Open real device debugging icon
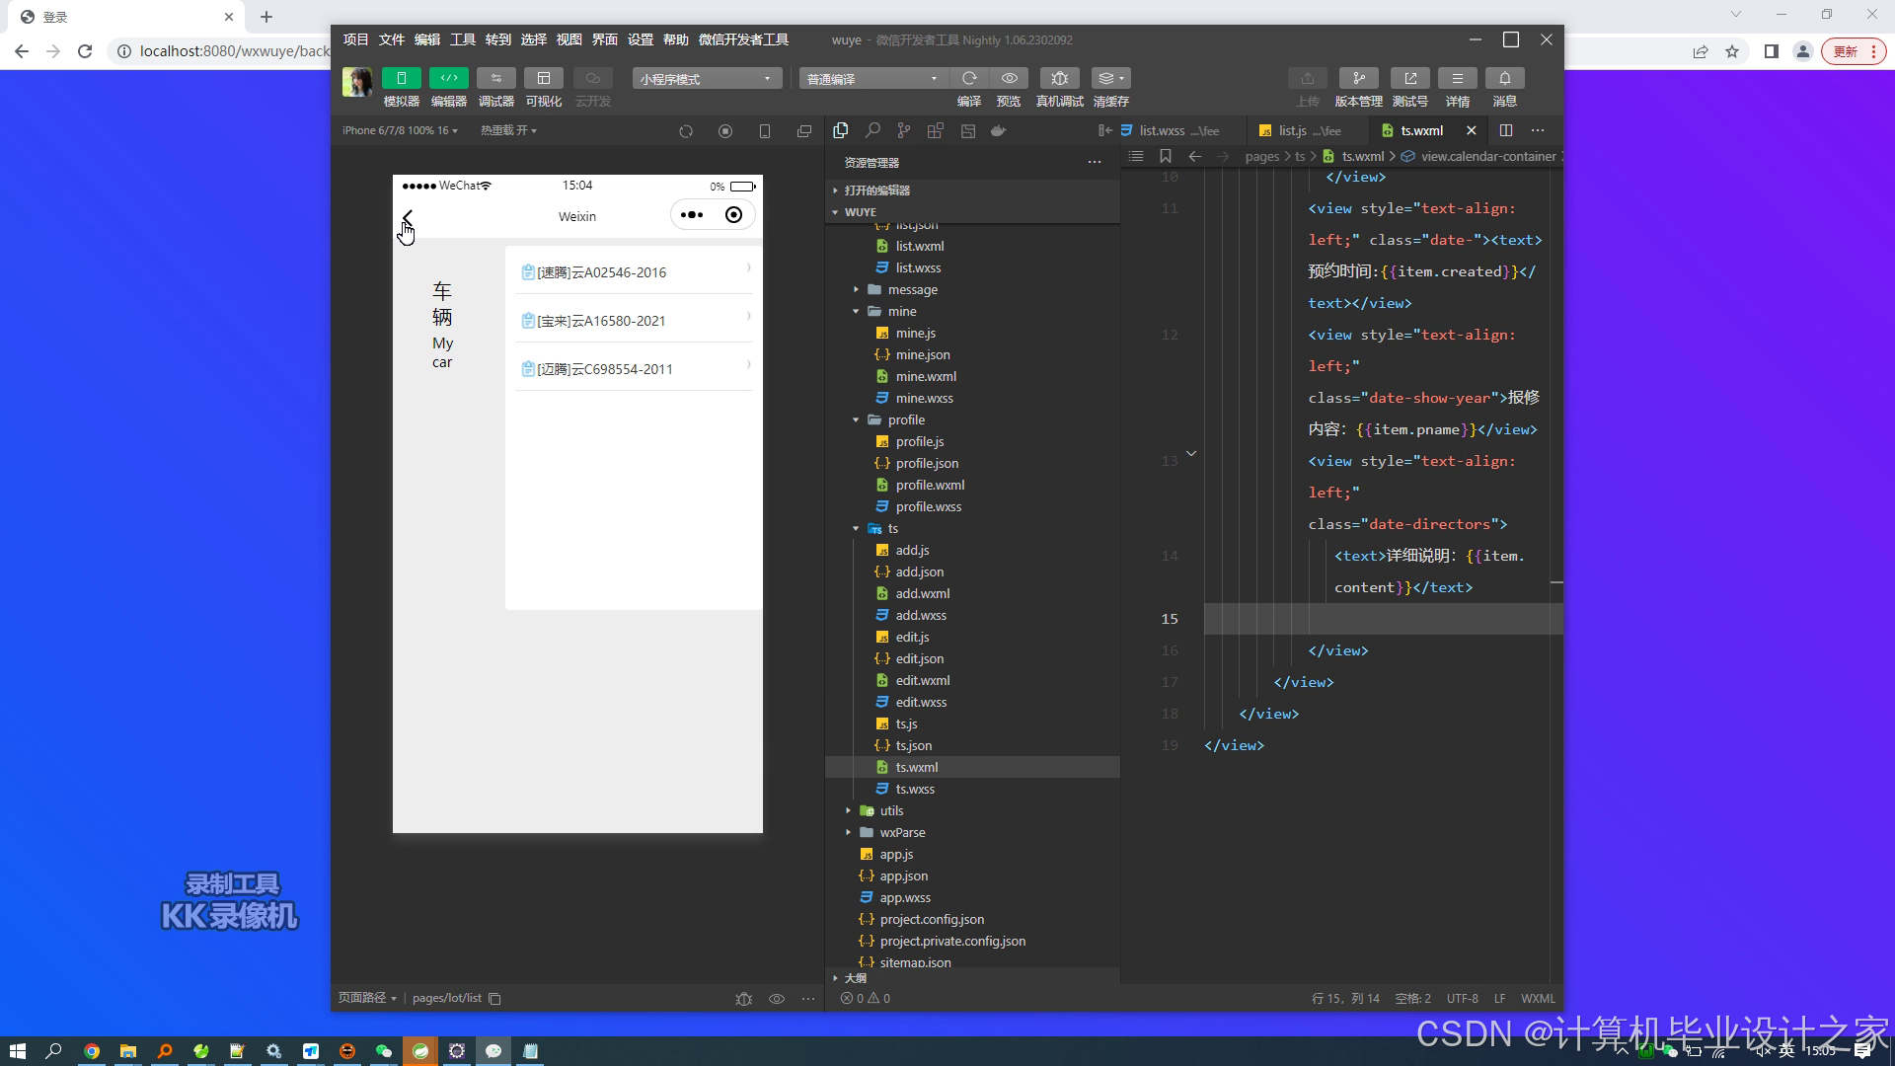This screenshot has width=1895, height=1066. (x=1059, y=78)
